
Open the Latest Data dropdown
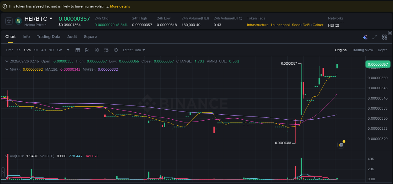[134, 50]
